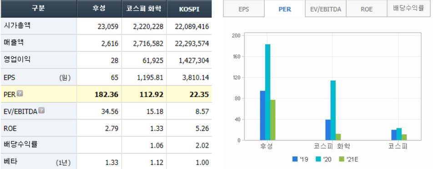Select the 영업이익 row label
This screenshot has width=433, height=169.
coord(17,60)
